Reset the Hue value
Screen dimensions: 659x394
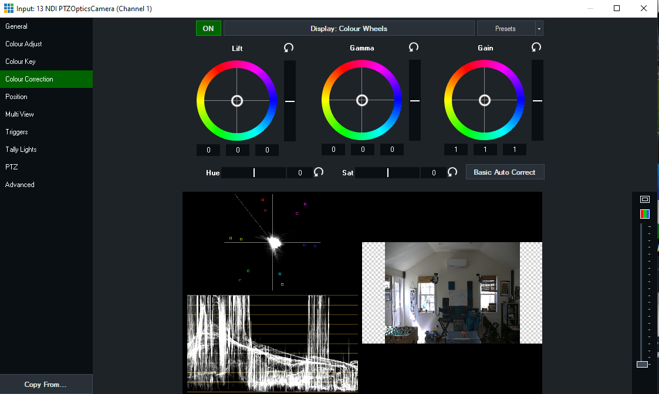click(318, 172)
